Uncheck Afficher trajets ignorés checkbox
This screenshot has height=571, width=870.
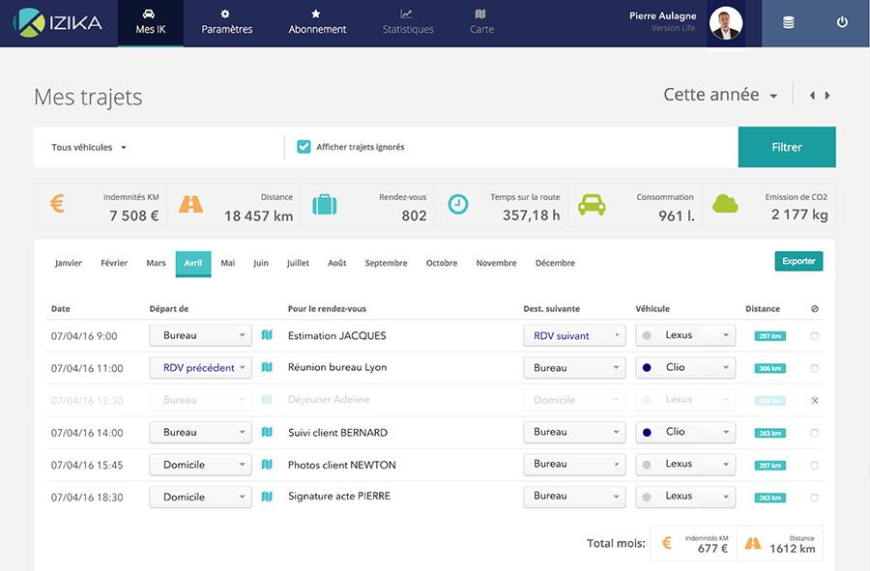(x=304, y=147)
